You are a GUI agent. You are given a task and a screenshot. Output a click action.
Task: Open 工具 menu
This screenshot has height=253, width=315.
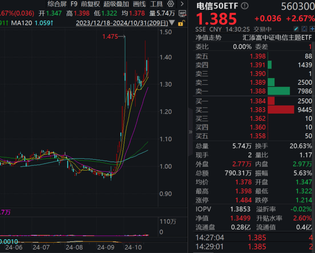click(156, 4)
